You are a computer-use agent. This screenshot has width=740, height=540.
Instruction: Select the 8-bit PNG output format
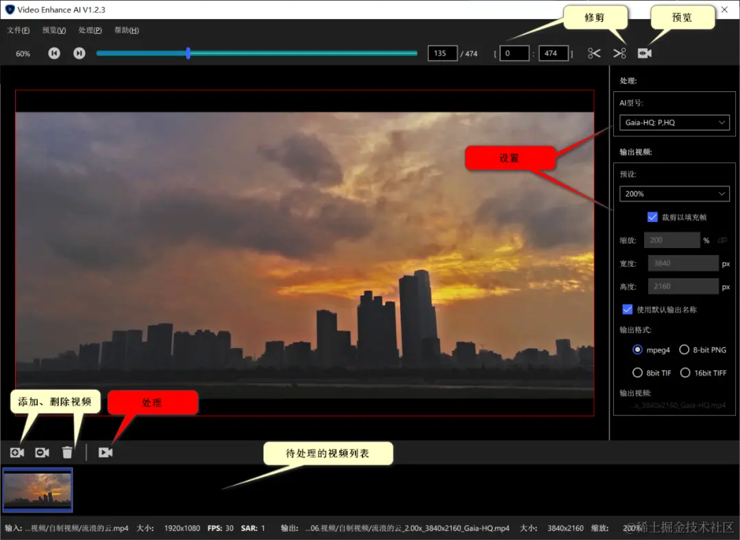(x=684, y=349)
